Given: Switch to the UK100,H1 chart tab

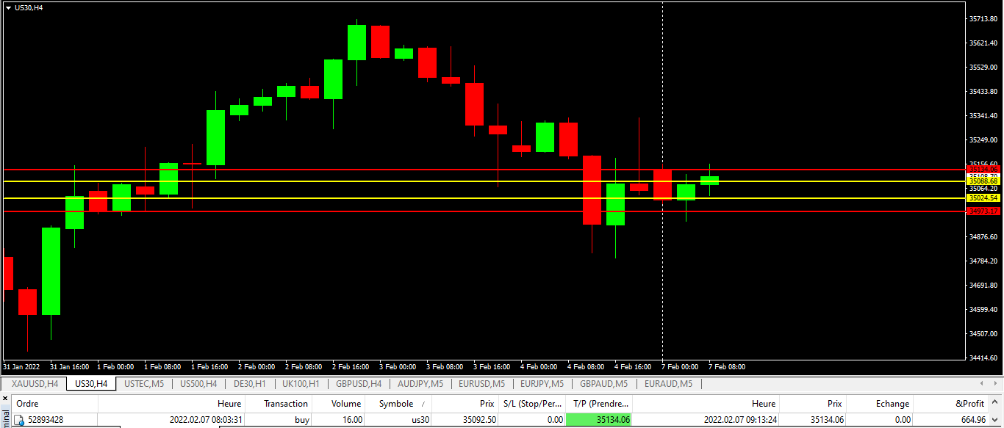Looking at the screenshot, I should click(x=301, y=383).
